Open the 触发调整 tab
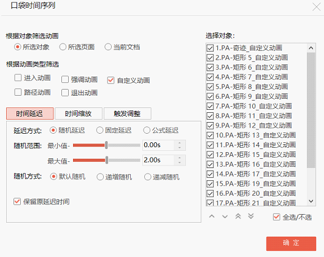 (x=127, y=113)
